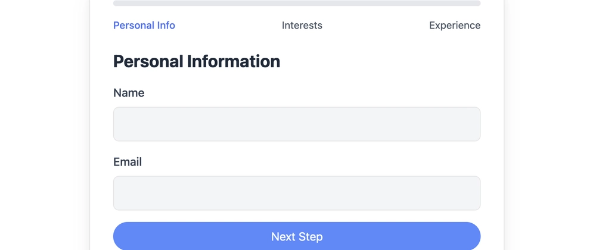Place the cursor in the text box under Name
596x250 pixels.
click(297, 124)
